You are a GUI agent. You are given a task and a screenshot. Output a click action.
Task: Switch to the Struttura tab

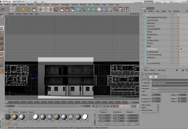coord(150,8)
